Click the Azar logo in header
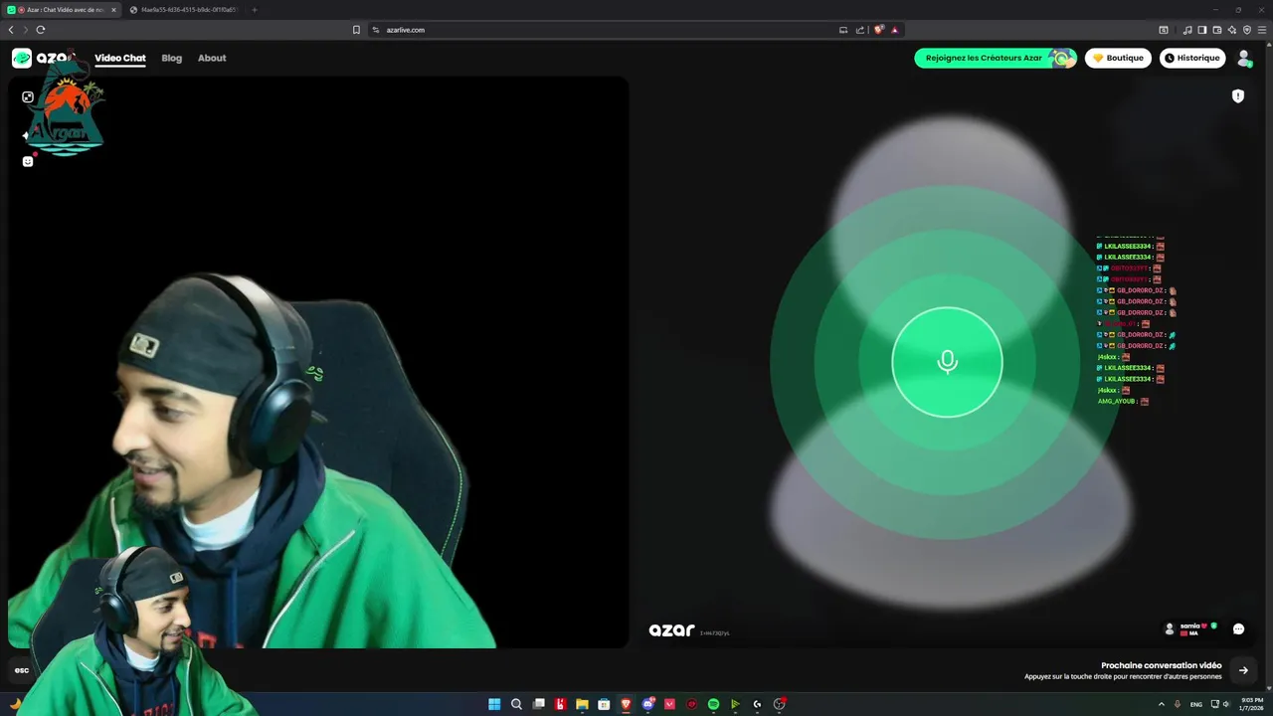Viewport: 1273px width, 716px height. click(45, 58)
